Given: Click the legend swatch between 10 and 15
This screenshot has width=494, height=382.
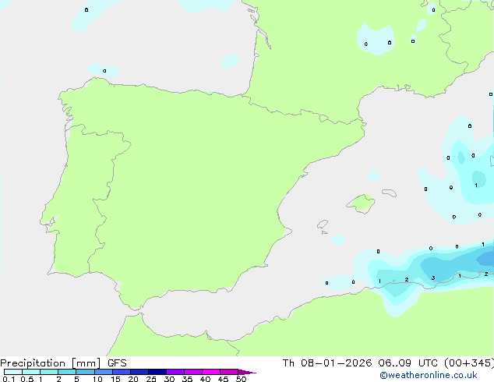Looking at the screenshot, I should (104, 372).
